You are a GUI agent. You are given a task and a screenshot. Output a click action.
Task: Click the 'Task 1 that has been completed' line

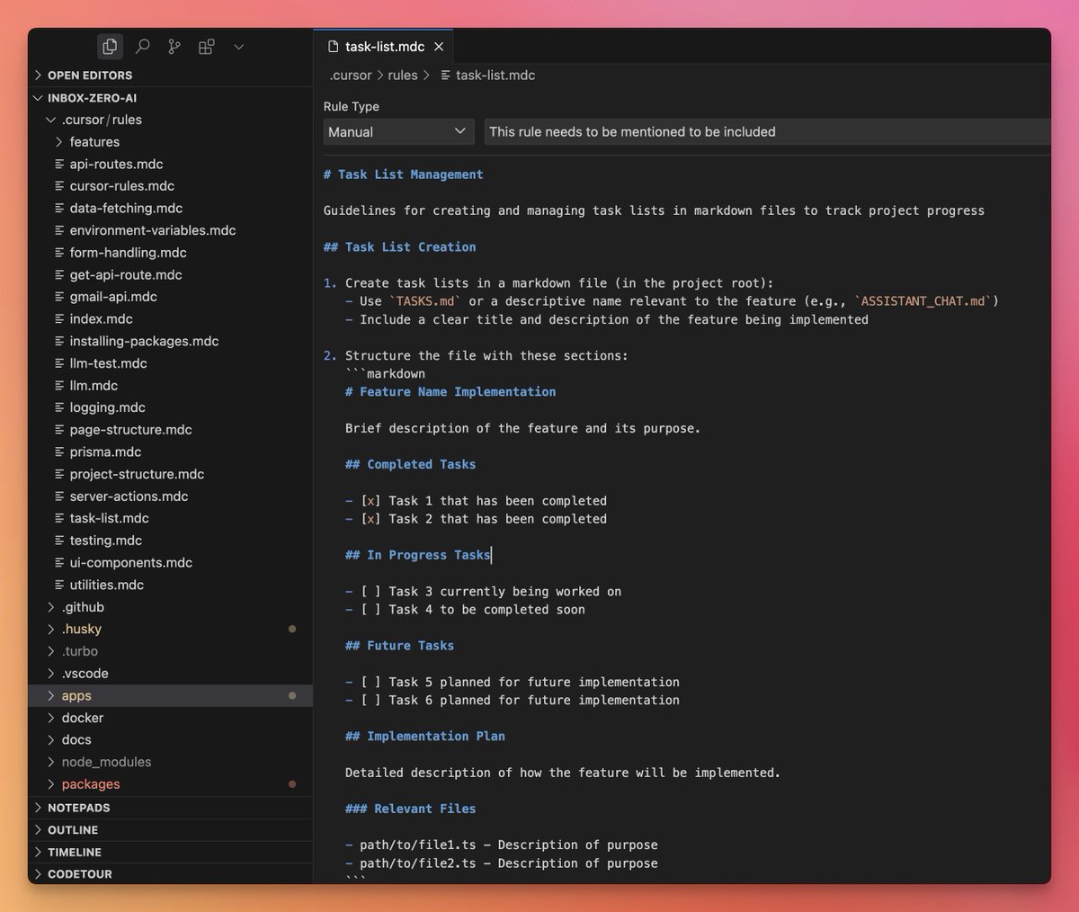(477, 501)
